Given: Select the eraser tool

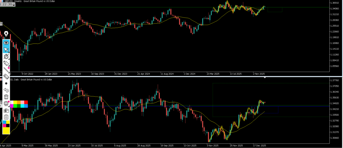Looking at the screenshot, I should [6, 77].
